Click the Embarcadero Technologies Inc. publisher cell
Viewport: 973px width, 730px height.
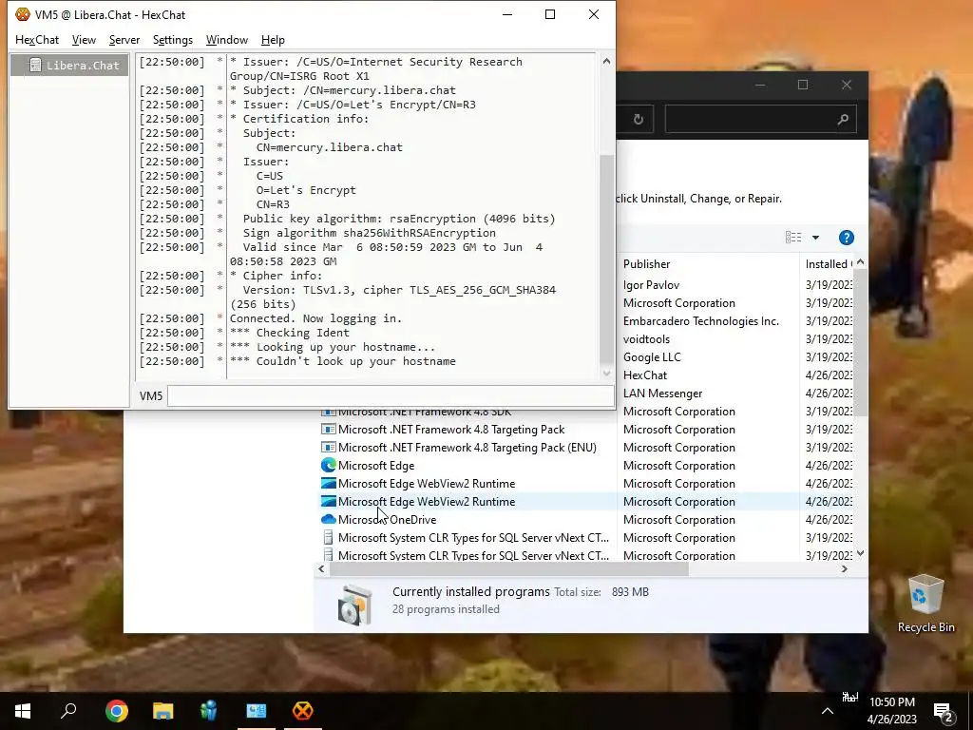point(700,321)
